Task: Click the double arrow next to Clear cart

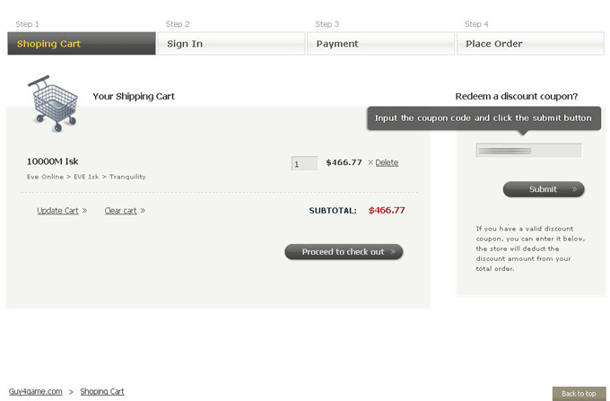Action: coord(143,211)
